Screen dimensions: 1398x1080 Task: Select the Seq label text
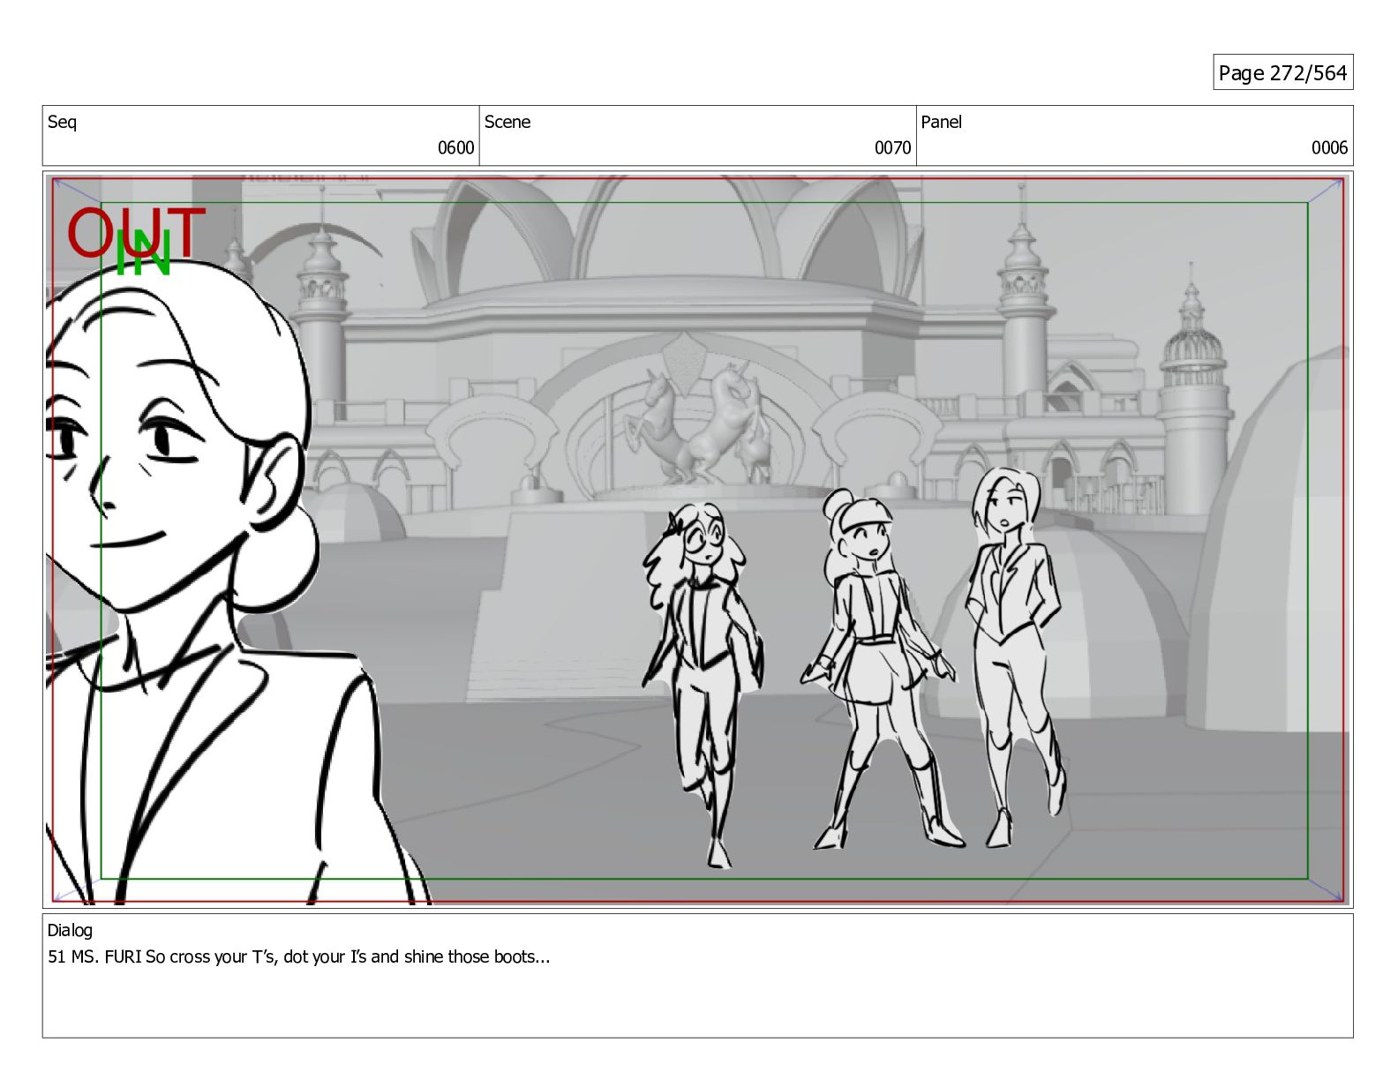pyautogui.click(x=62, y=122)
